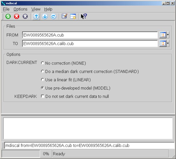Select the No correction (NONE) radio button

(x=43, y=63)
